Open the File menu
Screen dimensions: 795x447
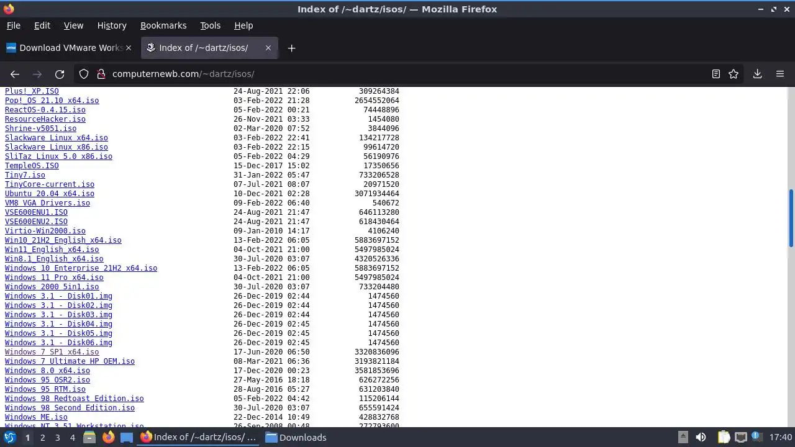click(x=13, y=25)
